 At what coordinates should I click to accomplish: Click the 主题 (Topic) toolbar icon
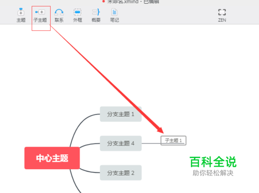pyautogui.click(x=21, y=15)
